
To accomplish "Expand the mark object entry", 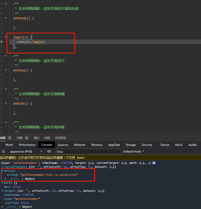I will point(2,183).
